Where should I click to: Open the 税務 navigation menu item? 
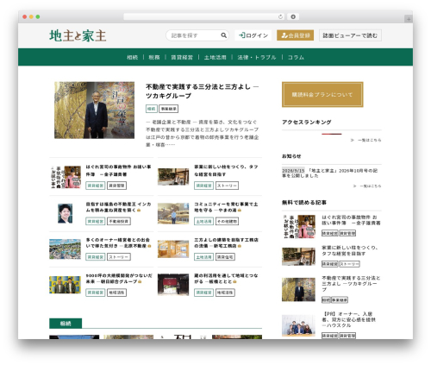tap(154, 57)
